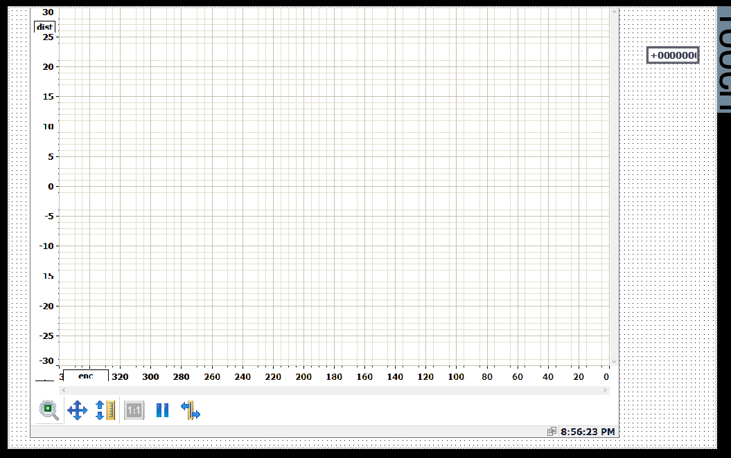Pause the chart with the pause button

pyautogui.click(x=162, y=410)
